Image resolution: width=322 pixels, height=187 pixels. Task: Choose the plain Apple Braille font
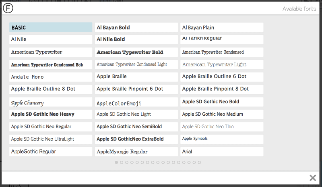click(136, 77)
